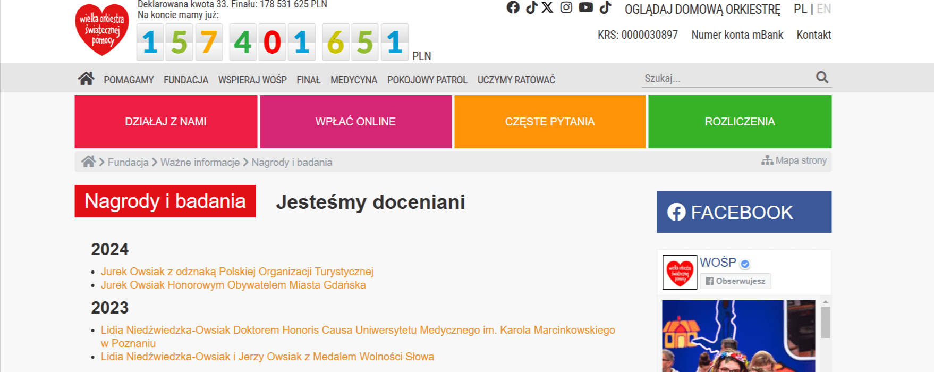Open the YouTube social icon
Viewport: 934px width, 372px height.
coord(585,7)
